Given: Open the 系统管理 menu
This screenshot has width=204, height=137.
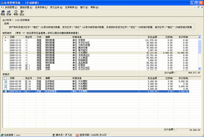Looking at the screenshot, I should pyautogui.click(x=11, y=7).
